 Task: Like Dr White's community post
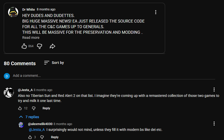pos(24,46)
